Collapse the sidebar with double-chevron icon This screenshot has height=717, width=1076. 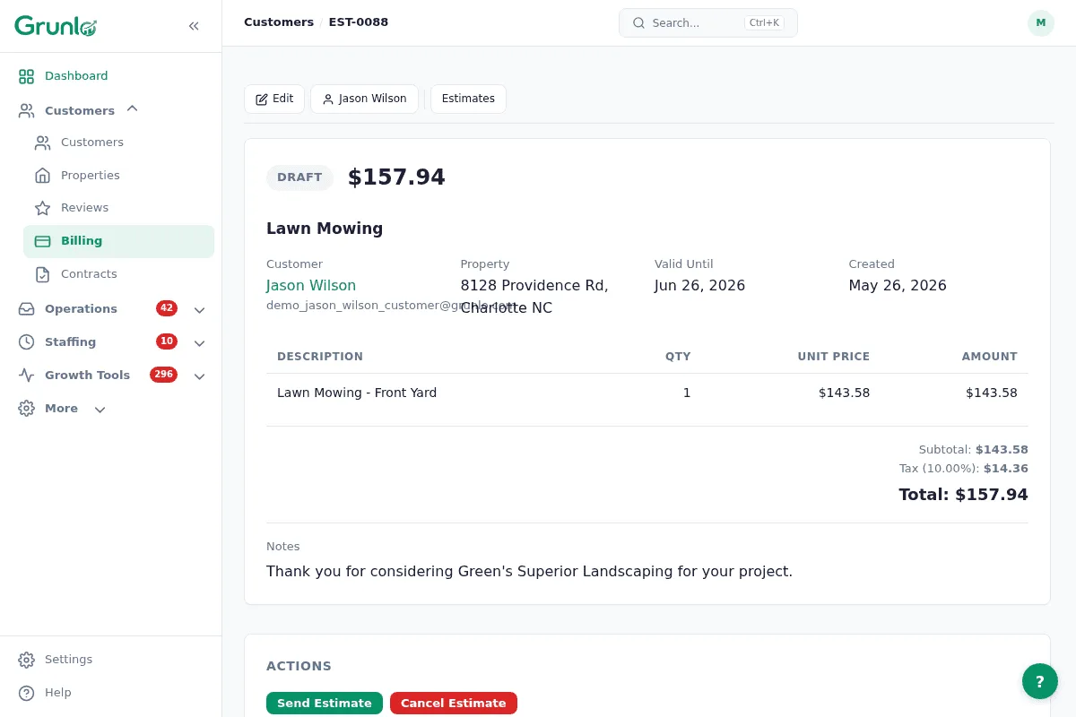(194, 26)
